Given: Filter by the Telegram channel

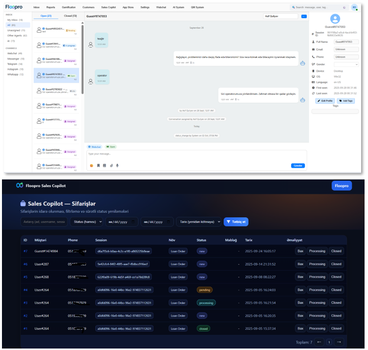Looking at the screenshot, I should tap(15, 64).
